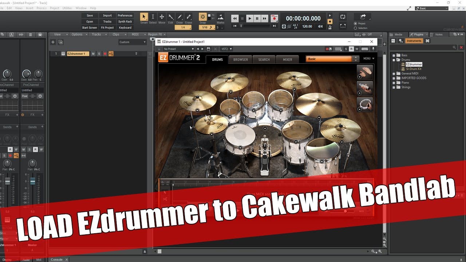466x262 pixels.
Task: Save preset using floppy disk icon
Action: [208, 49]
